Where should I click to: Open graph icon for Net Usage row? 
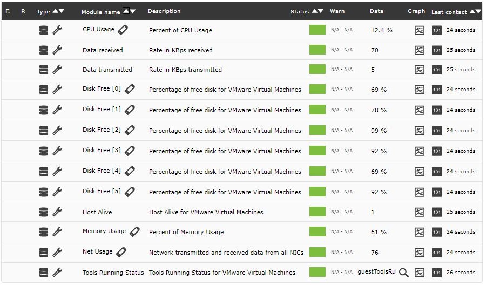click(420, 253)
